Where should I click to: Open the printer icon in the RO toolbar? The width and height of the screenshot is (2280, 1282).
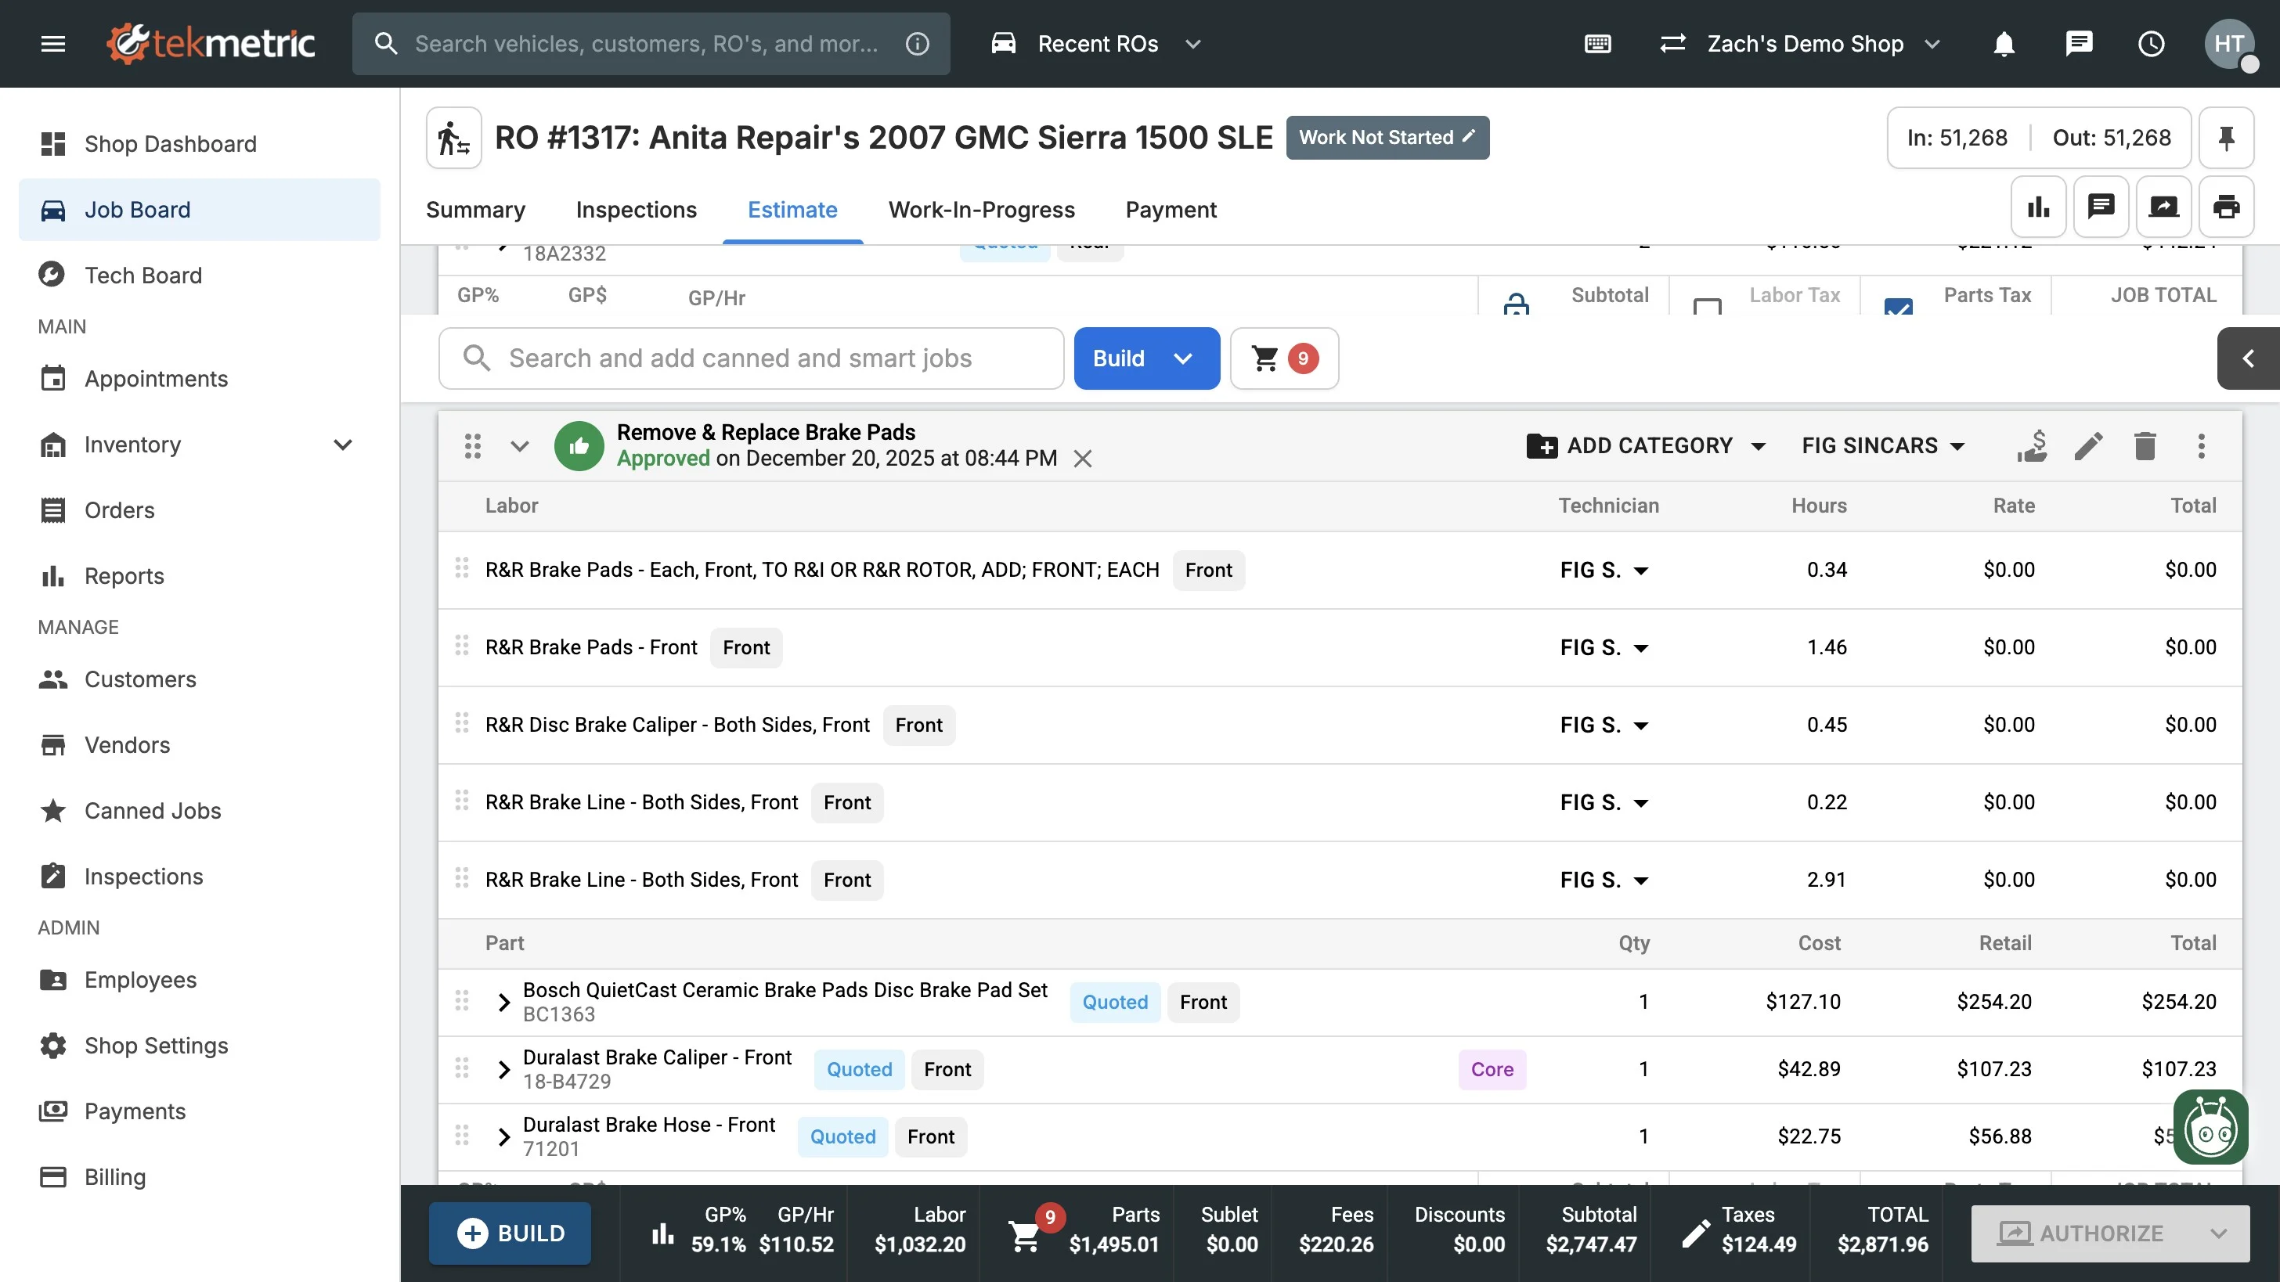point(2225,207)
